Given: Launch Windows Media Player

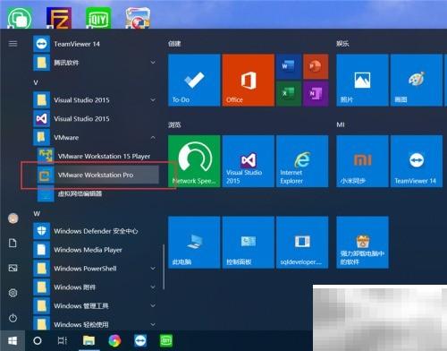Looking at the screenshot, I should [96, 250].
